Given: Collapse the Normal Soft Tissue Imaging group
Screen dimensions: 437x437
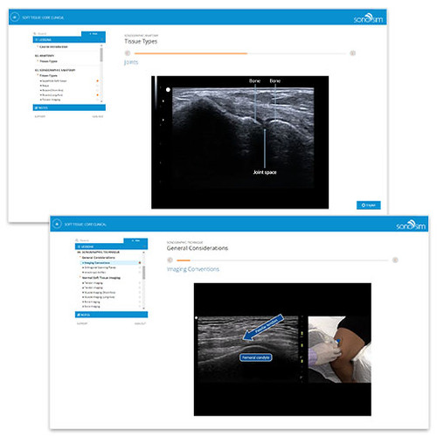Looking at the screenshot, I should click(101, 278).
